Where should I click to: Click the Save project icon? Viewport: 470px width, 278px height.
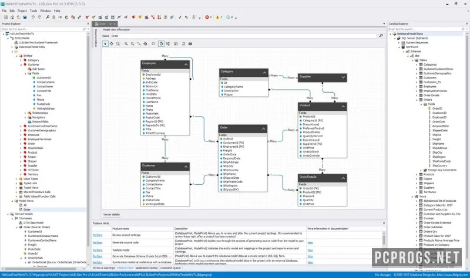click(25, 17)
